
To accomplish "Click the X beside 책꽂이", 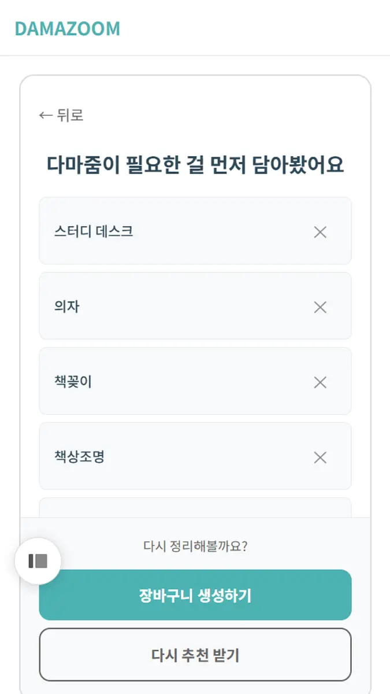I will pyautogui.click(x=320, y=382).
